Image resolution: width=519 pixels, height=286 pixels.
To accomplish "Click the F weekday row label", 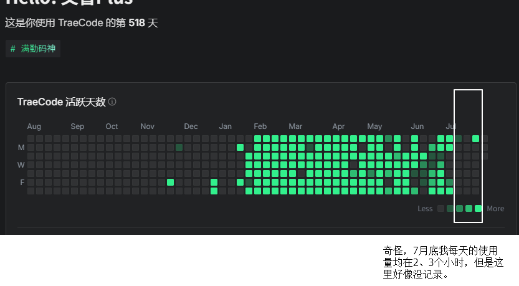I will 22,183.
